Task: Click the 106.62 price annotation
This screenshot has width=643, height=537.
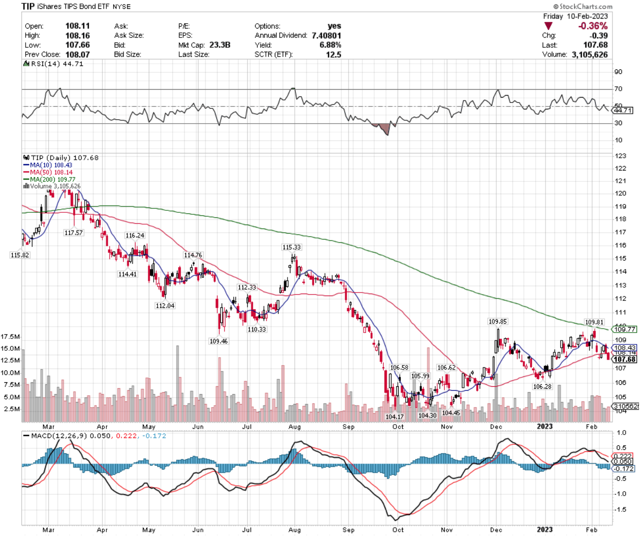Action: pyautogui.click(x=447, y=368)
